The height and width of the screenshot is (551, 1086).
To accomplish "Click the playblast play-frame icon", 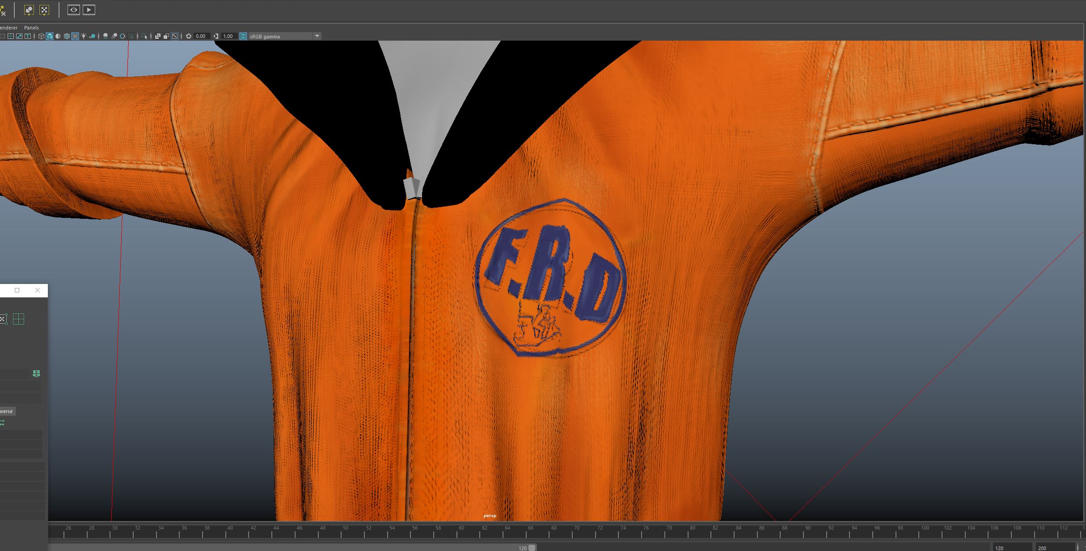I will pos(89,10).
